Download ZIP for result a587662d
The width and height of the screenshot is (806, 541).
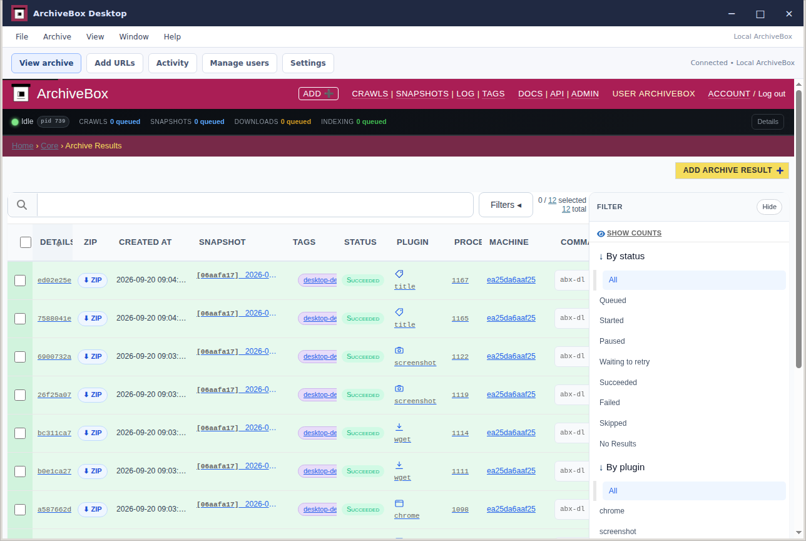[x=93, y=509]
